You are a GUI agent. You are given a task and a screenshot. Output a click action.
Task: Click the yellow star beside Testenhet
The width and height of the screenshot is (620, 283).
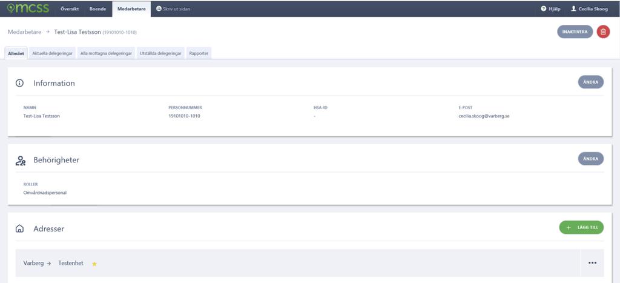pos(94,264)
